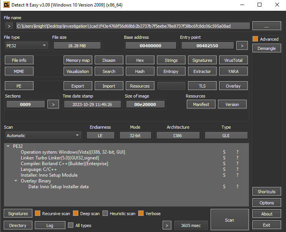The image size is (286, 232).
Task: Open the Hex viewer
Action: 140,60
